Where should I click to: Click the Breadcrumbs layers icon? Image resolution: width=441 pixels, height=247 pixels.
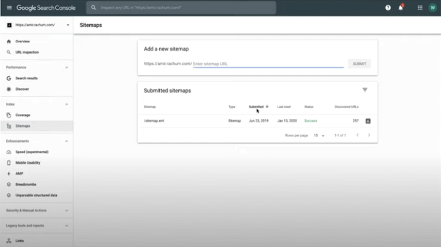9,185
